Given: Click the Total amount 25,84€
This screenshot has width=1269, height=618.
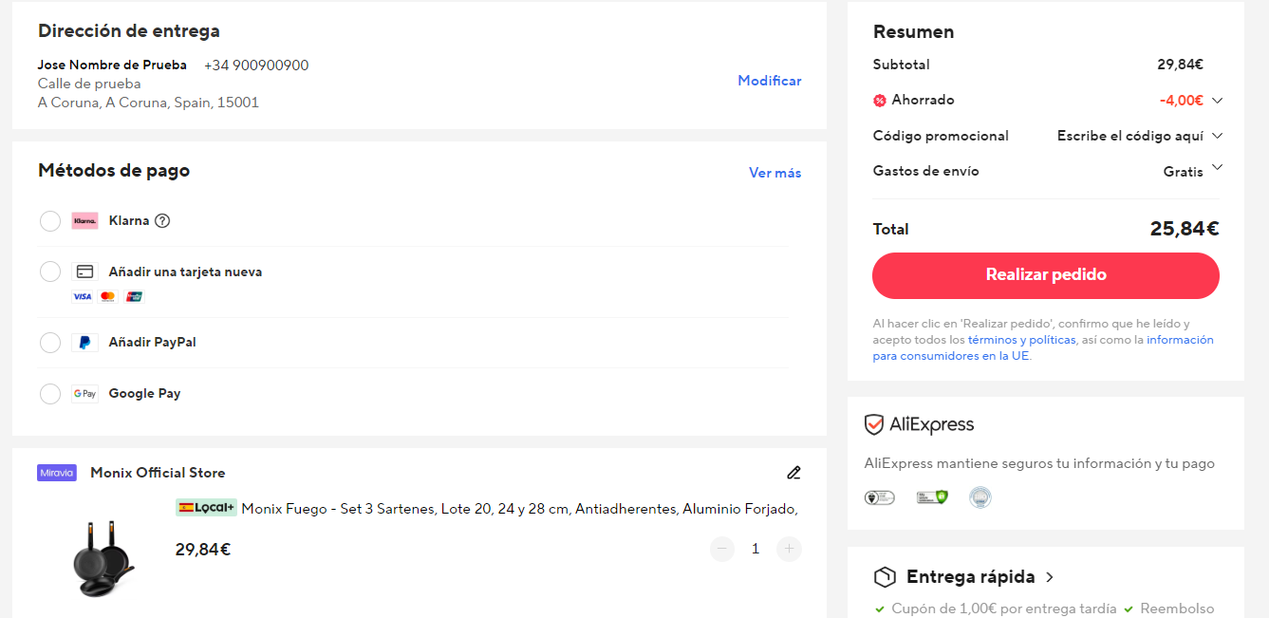Looking at the screenshot, I should click(x=1185, y=229).
